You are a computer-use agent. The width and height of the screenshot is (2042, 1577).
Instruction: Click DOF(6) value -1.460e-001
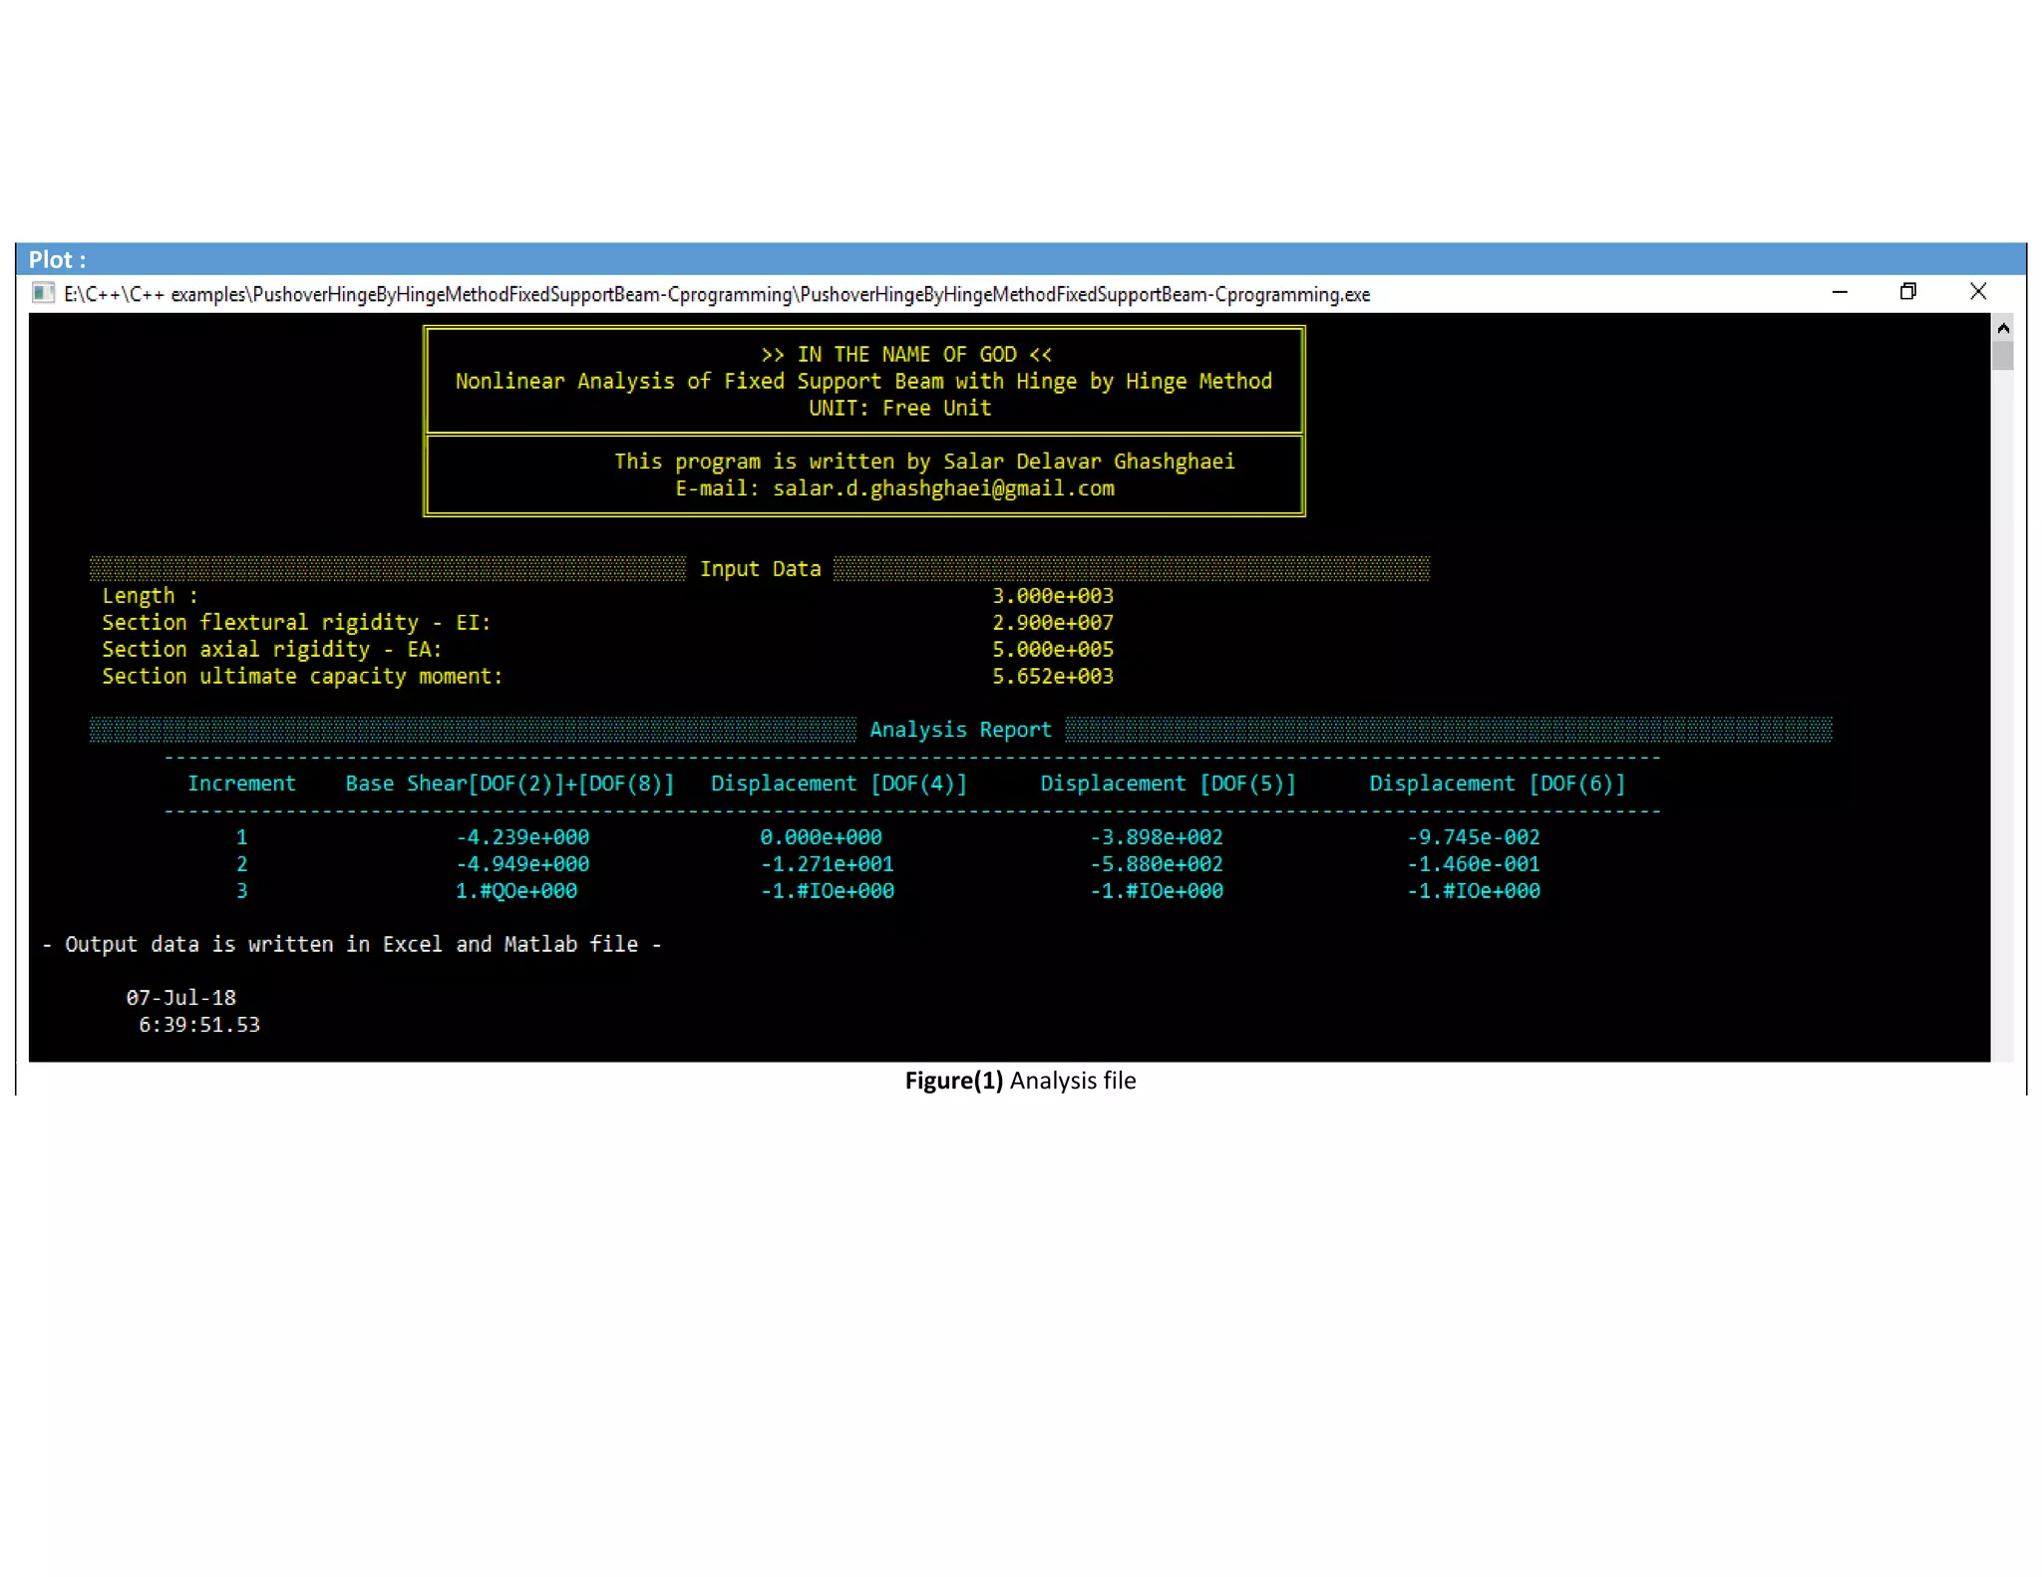pos(1474,864)
